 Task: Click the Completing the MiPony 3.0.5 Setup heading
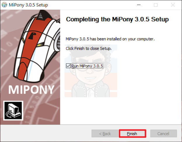pos(117,19)
